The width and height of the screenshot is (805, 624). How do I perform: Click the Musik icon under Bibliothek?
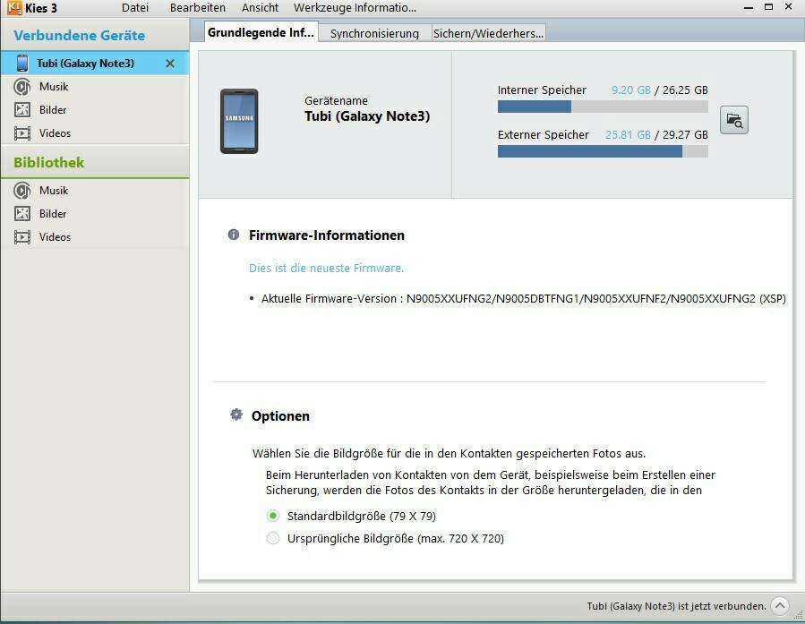click(22, 191)
